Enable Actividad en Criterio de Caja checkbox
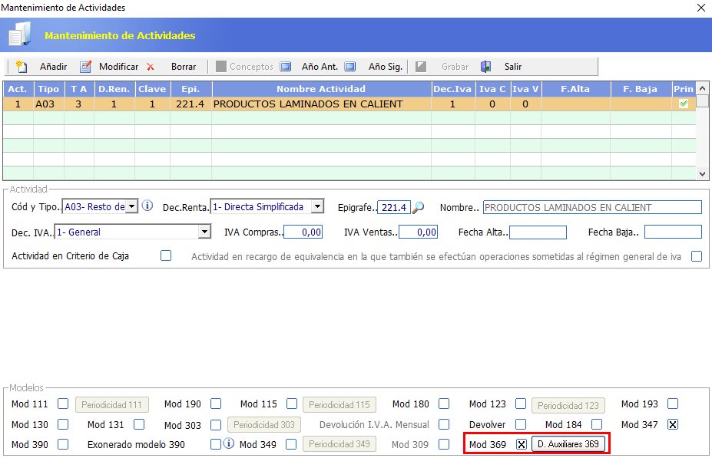 click(x=166, y=256)
